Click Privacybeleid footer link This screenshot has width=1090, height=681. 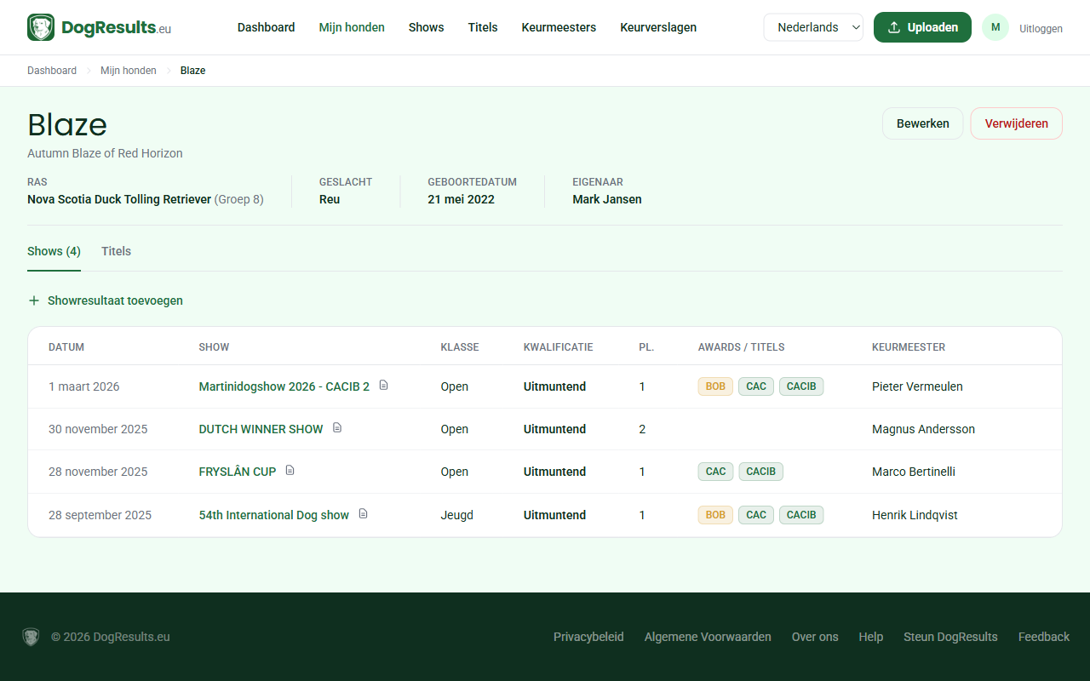pyautogui.click(x=588, y=637)
